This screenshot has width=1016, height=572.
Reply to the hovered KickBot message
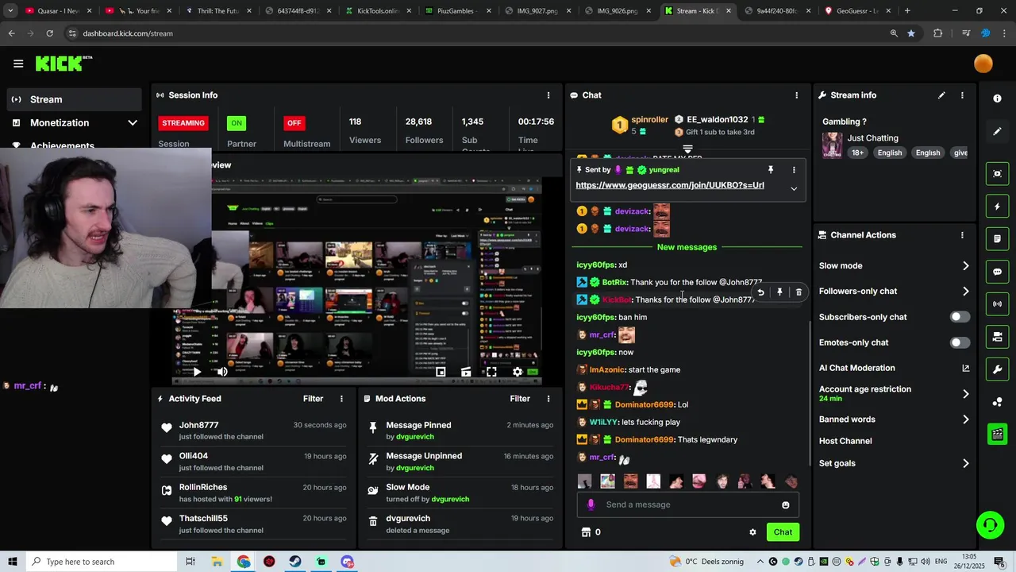pyautogui.click(x=760, y=292)
